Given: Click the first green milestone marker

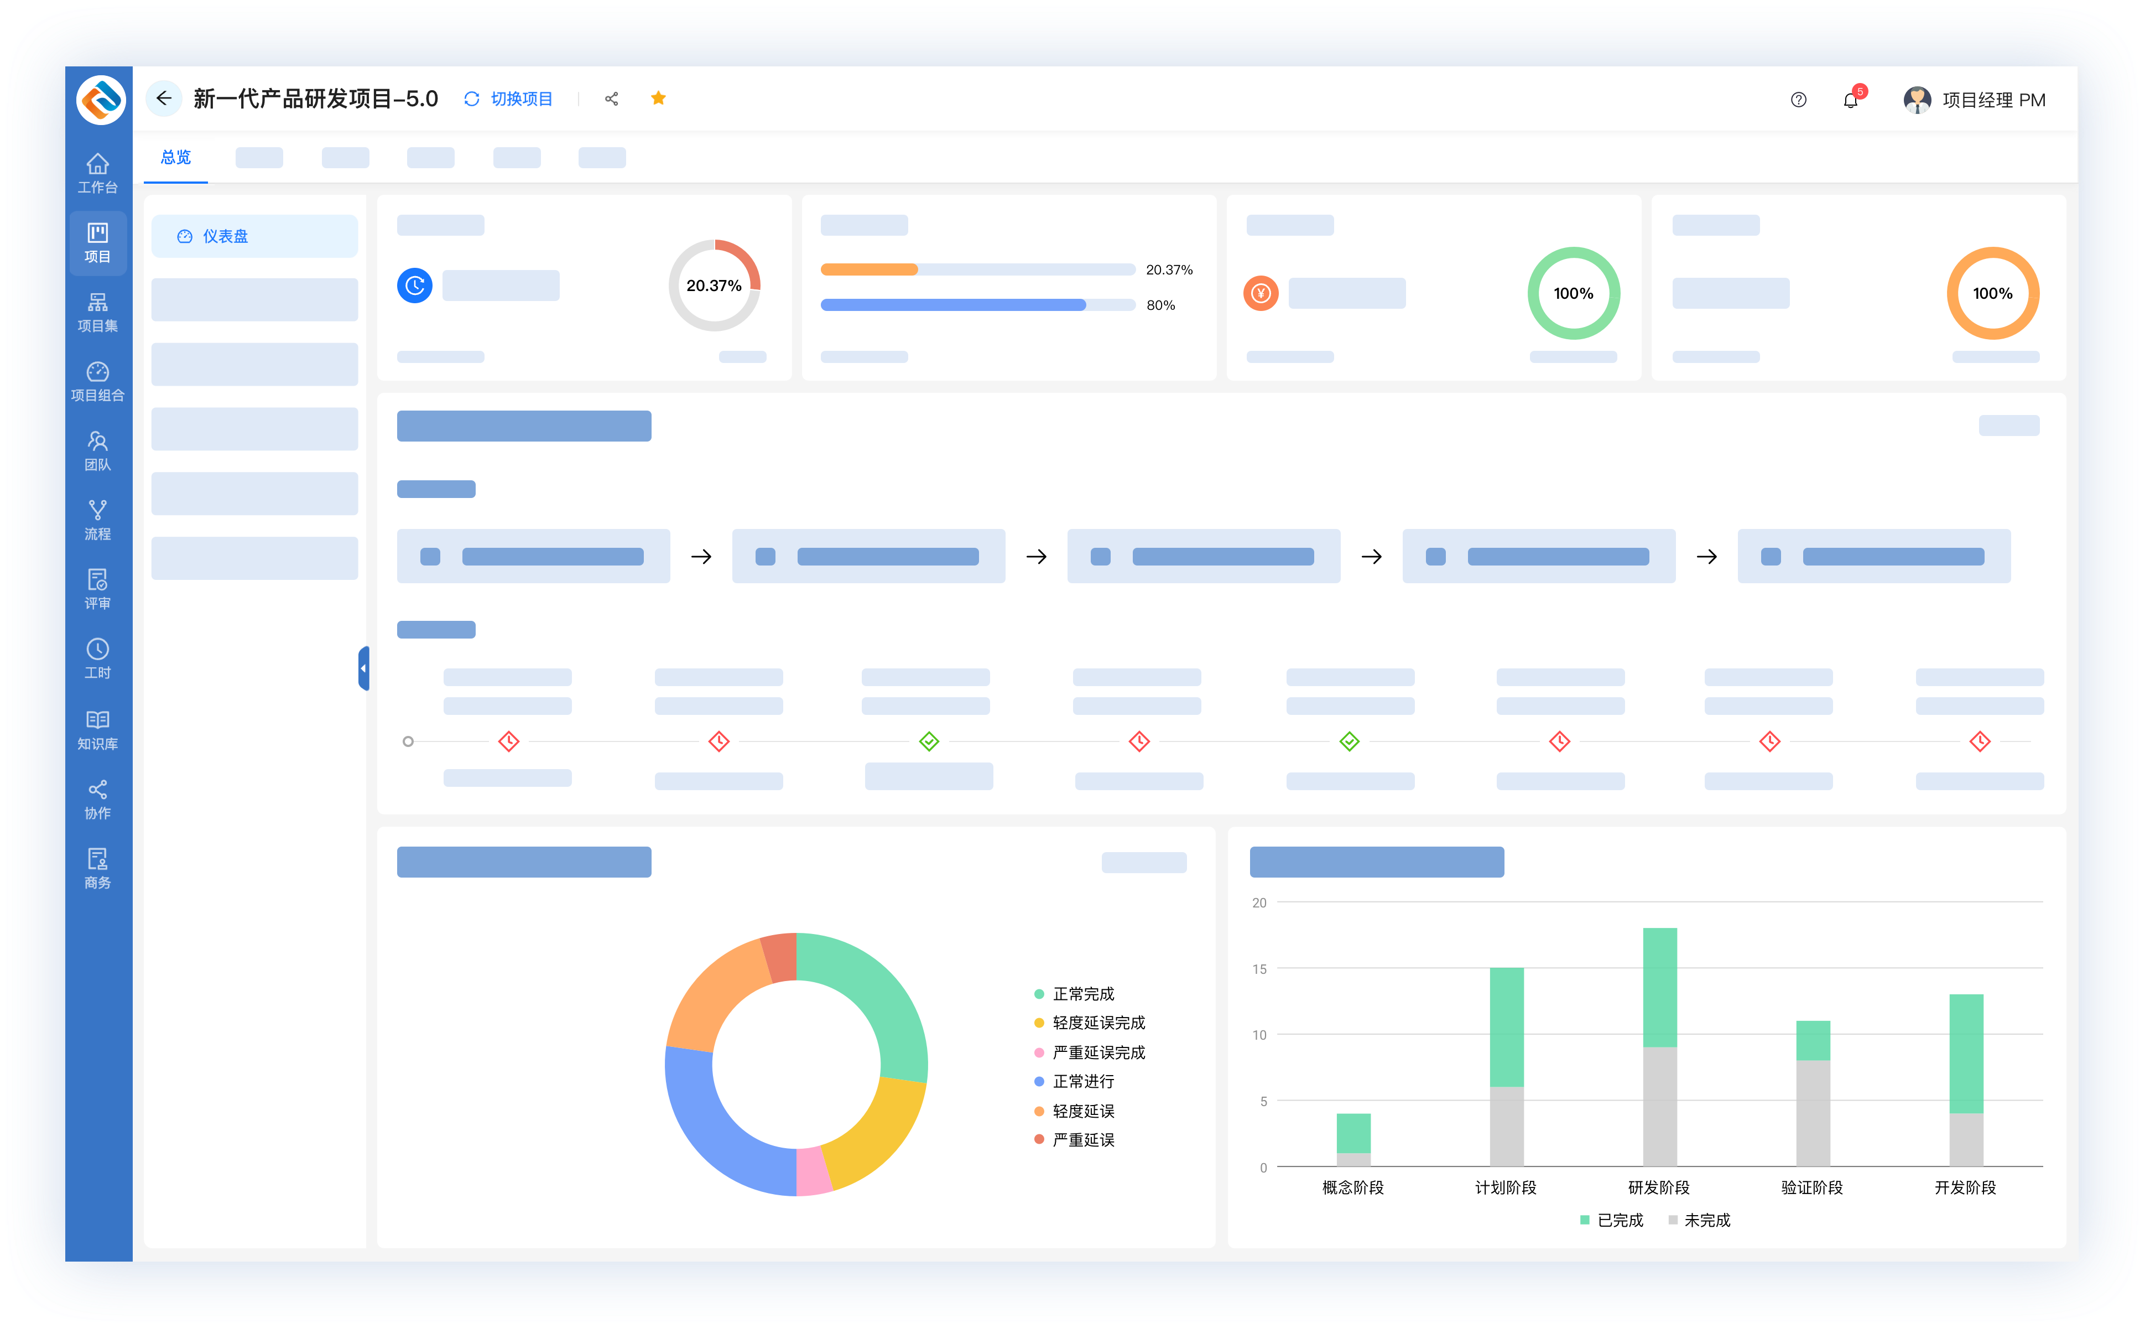Looking at the screenshot, I should pos(929,741).
